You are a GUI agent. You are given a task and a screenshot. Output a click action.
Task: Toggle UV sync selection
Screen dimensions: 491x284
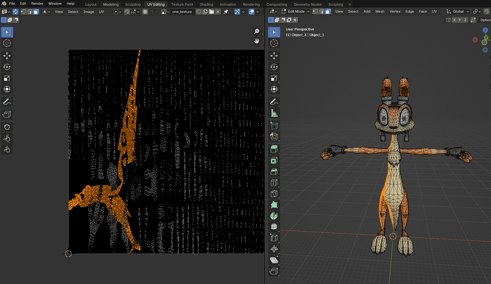(15, 12)
